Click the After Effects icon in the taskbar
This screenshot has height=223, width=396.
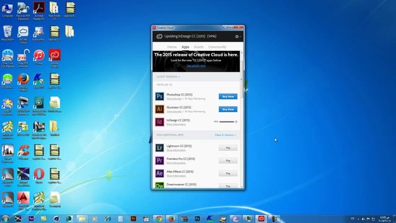31,219
